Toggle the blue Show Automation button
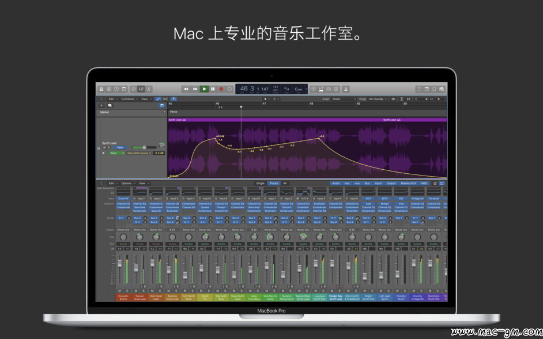 (x=159, y=99)
